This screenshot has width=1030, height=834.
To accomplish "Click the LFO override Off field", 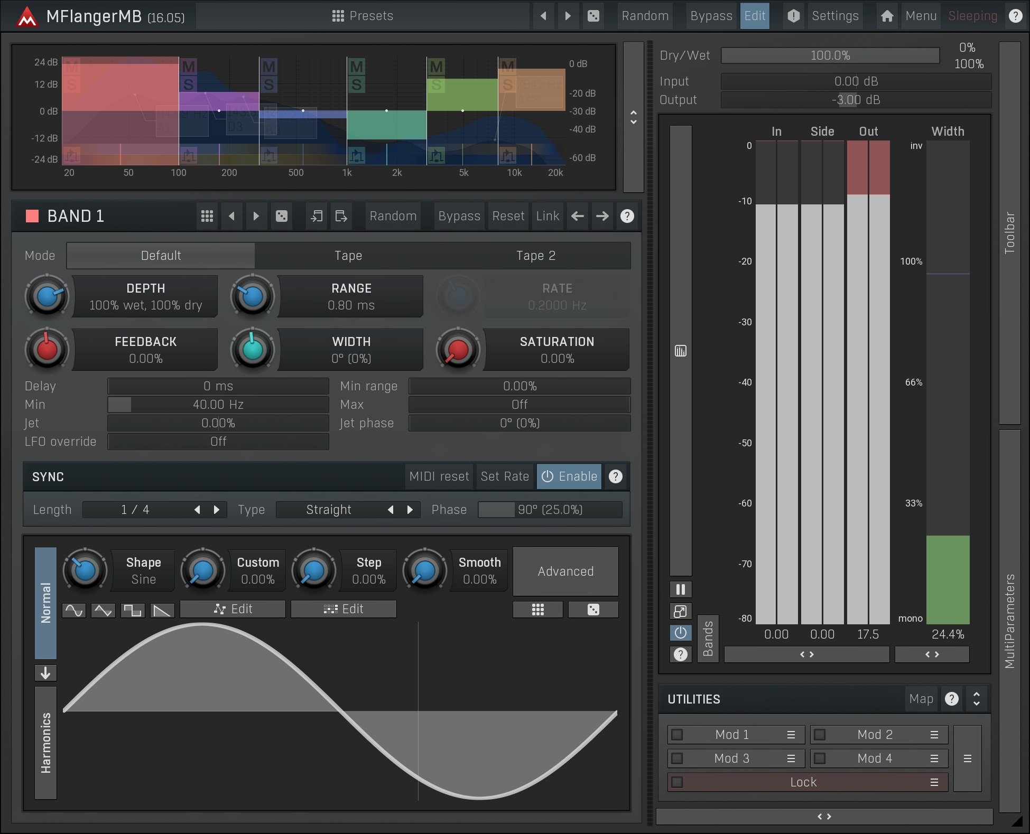I will pos(218,442).
